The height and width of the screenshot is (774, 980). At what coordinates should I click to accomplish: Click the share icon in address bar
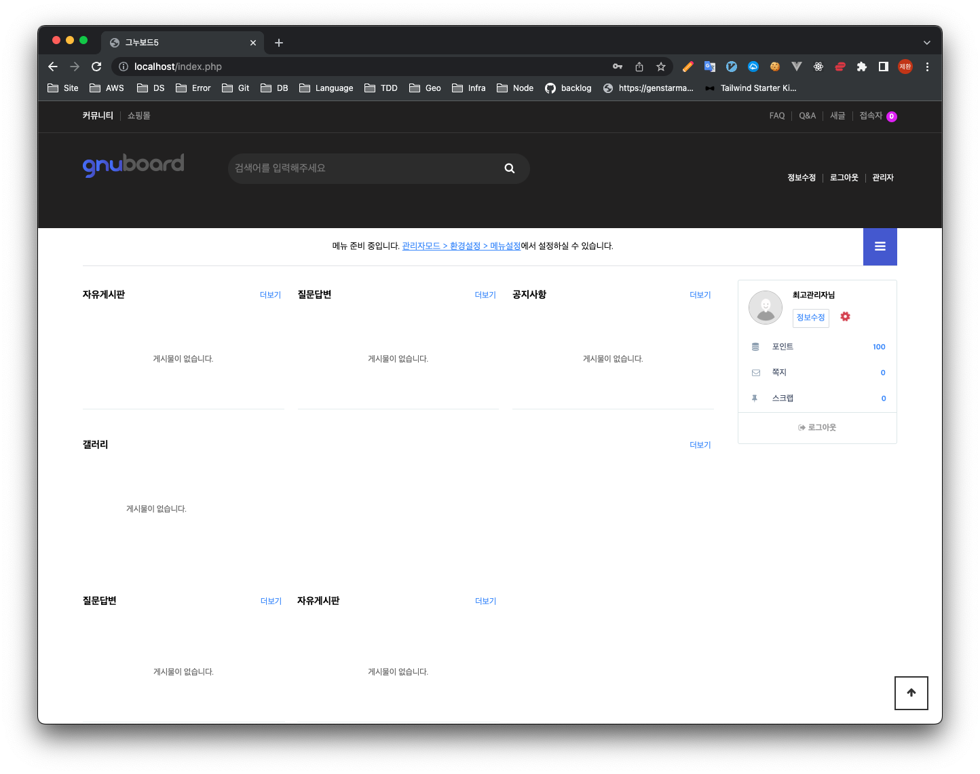(639, 67)
